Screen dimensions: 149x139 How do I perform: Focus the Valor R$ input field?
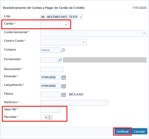click(x=50, y=110)
